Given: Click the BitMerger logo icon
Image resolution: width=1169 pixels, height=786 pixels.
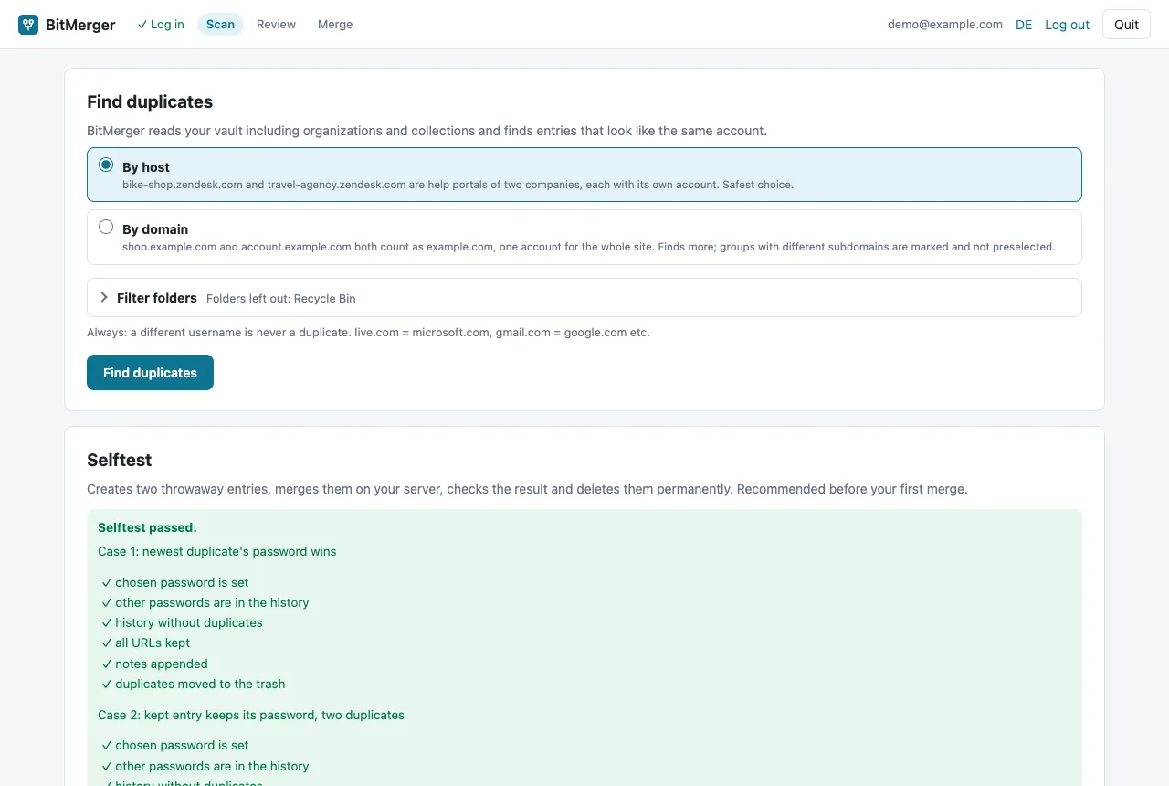Looking at the screenshot, I should pos(28,25).
